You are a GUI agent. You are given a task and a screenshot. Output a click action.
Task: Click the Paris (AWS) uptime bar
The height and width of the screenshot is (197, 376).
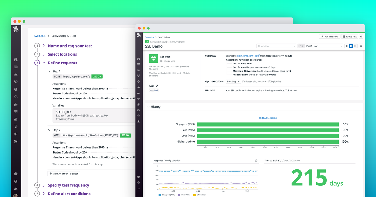click(x=268, y=130)
